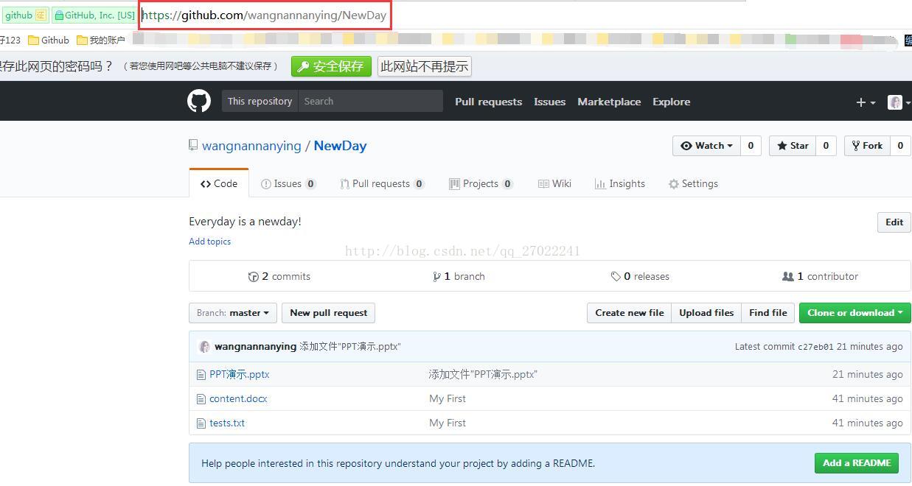Click Upload files button
Screen dimensions: 912x486
(x=706, y=313)
